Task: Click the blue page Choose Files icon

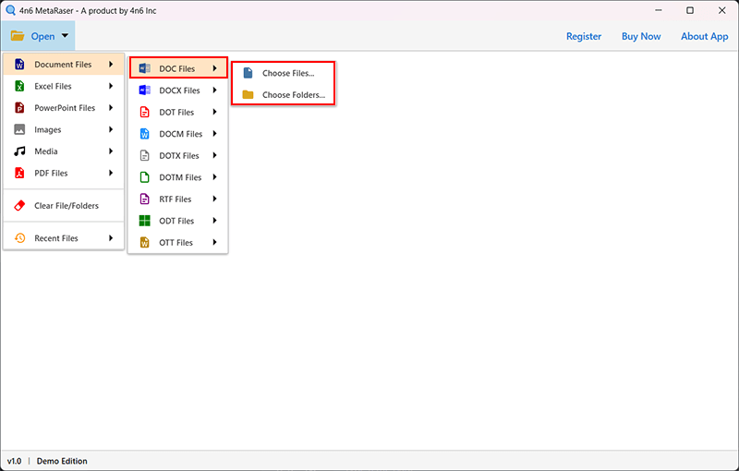Action: (248, 73)
